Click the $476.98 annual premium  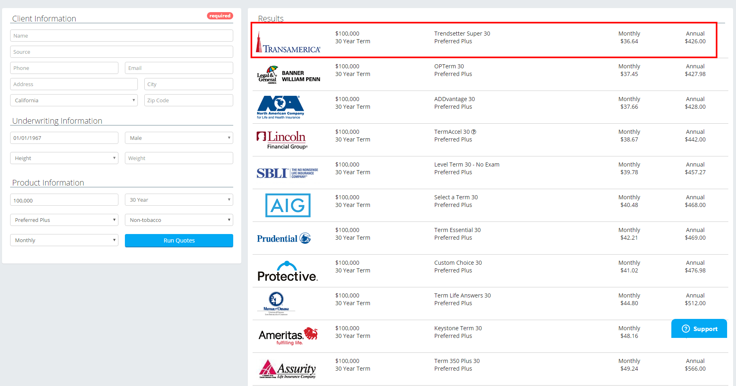(695, 270)
